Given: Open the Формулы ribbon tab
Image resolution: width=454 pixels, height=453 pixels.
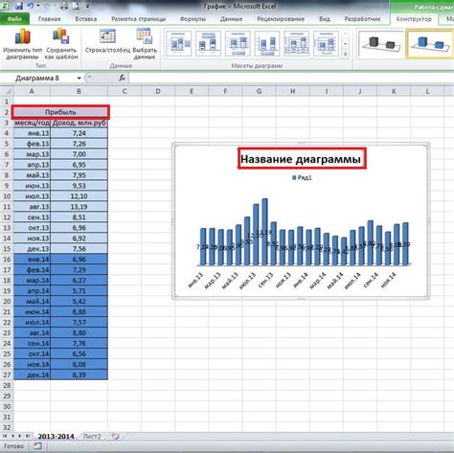Looking at the screenshot, I should tap(193, 19).
